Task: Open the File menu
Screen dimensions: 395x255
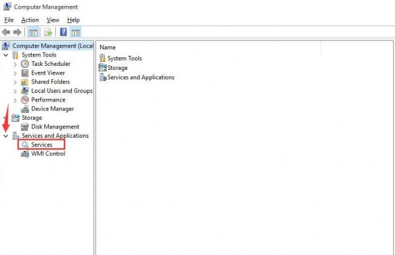Action: coord(9,20)
